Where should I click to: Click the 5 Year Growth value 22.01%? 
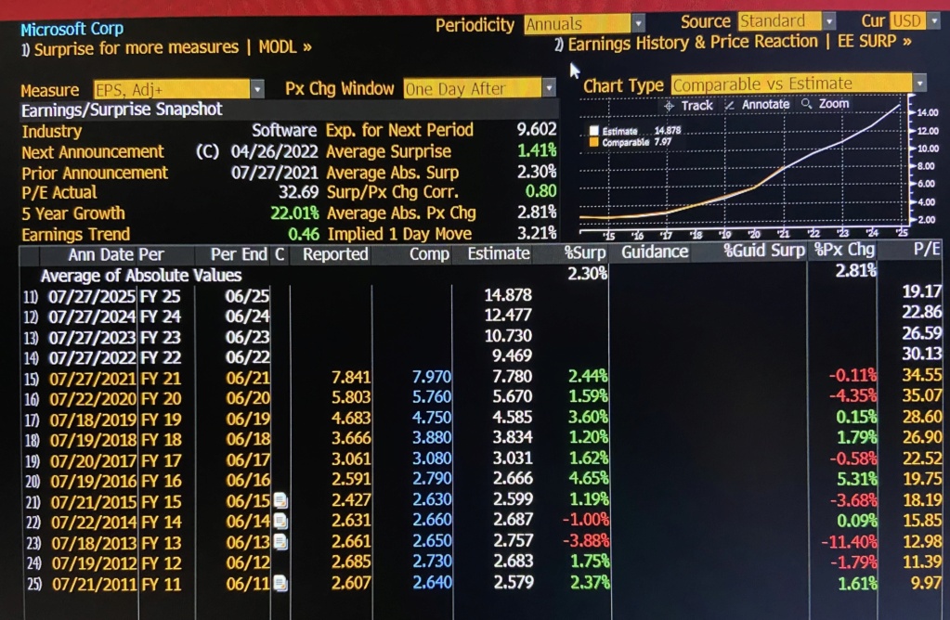(x=294, y=213)
